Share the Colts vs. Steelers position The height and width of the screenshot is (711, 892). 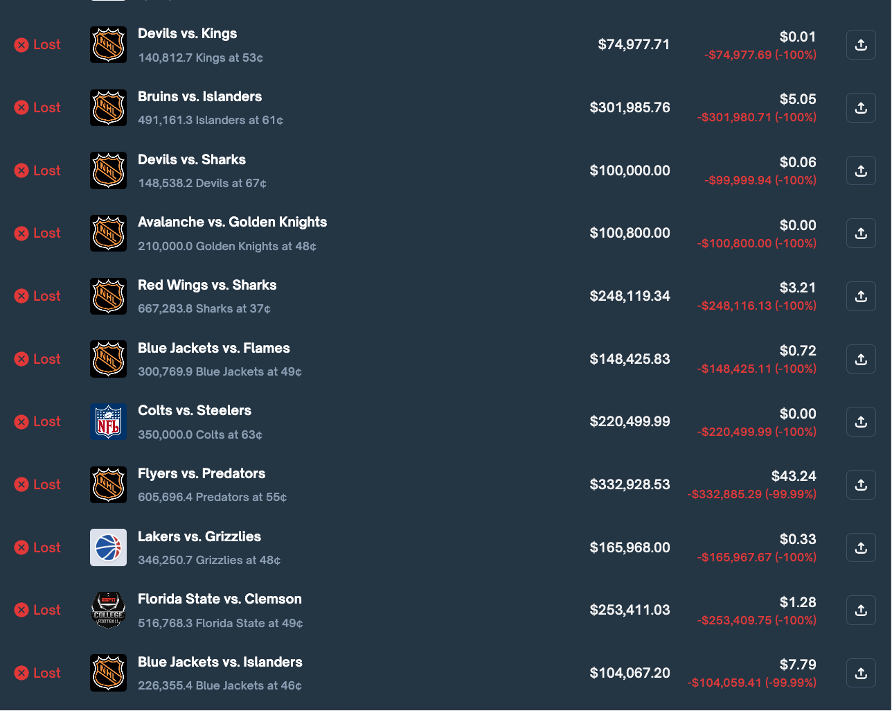pyautogui.click(x=860, y=421)
